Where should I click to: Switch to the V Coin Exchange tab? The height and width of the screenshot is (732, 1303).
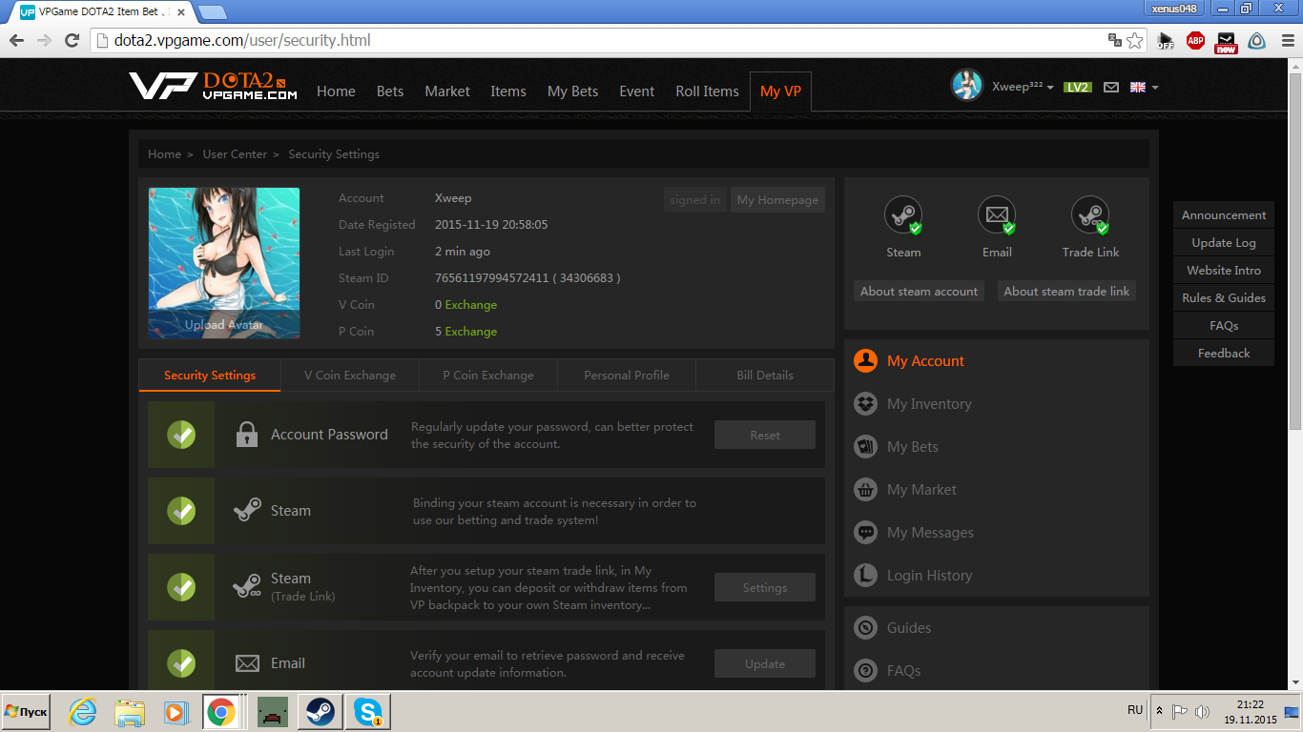point(350,376)
